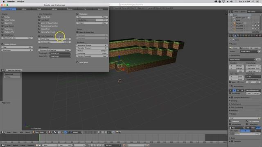Click the Pie Menu Radius field
This screenshot has width=262, height=147.
click(92, 51)
